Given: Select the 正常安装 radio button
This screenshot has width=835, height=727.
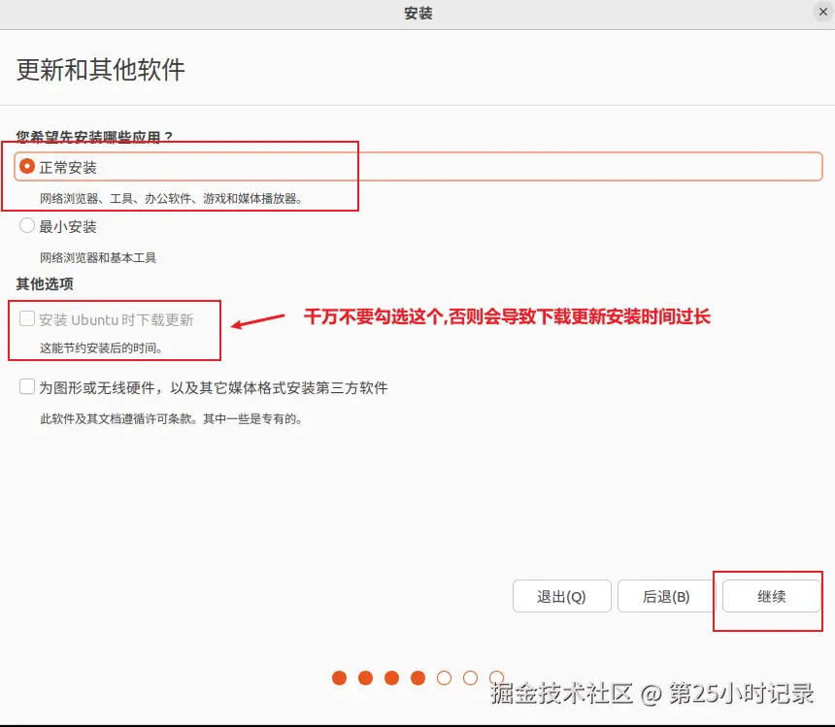Looking at the screenshot, I should pyautogui.click(x=27, y=167).
